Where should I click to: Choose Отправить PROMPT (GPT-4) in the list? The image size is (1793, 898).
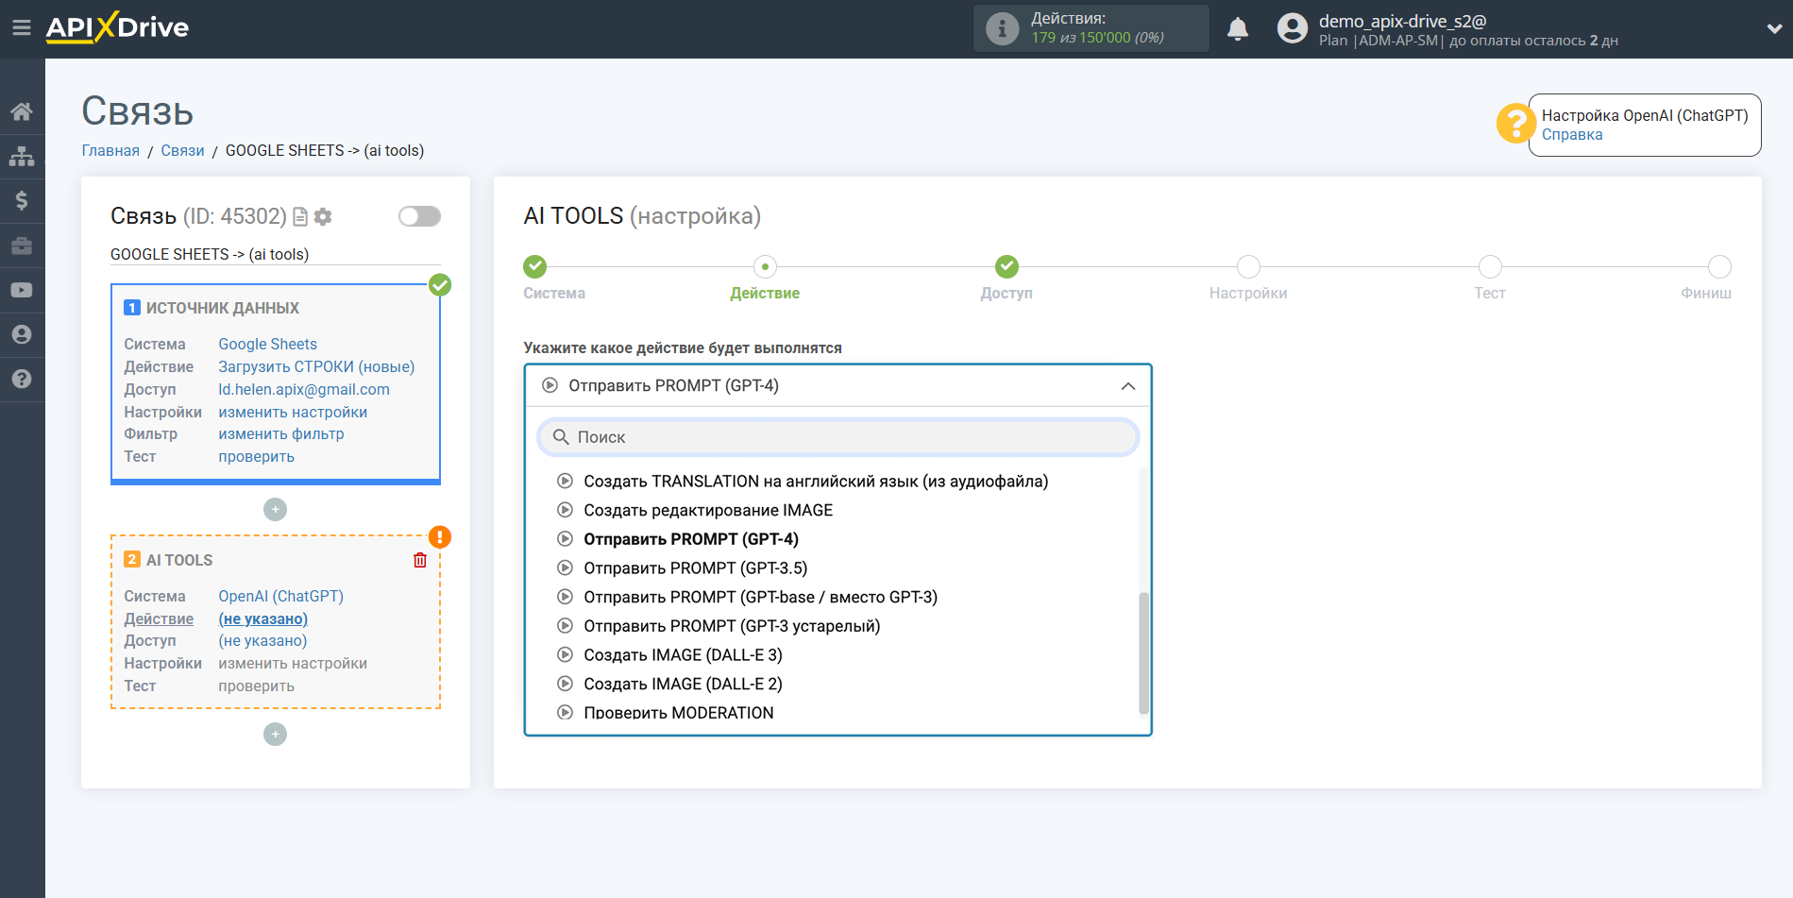pos(691,539)
